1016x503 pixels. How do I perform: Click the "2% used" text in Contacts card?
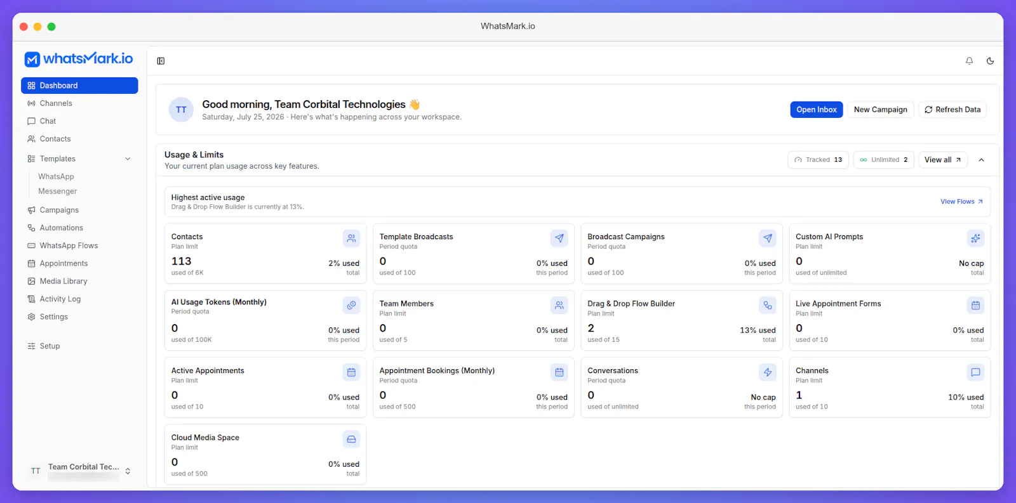click(344, 263)
